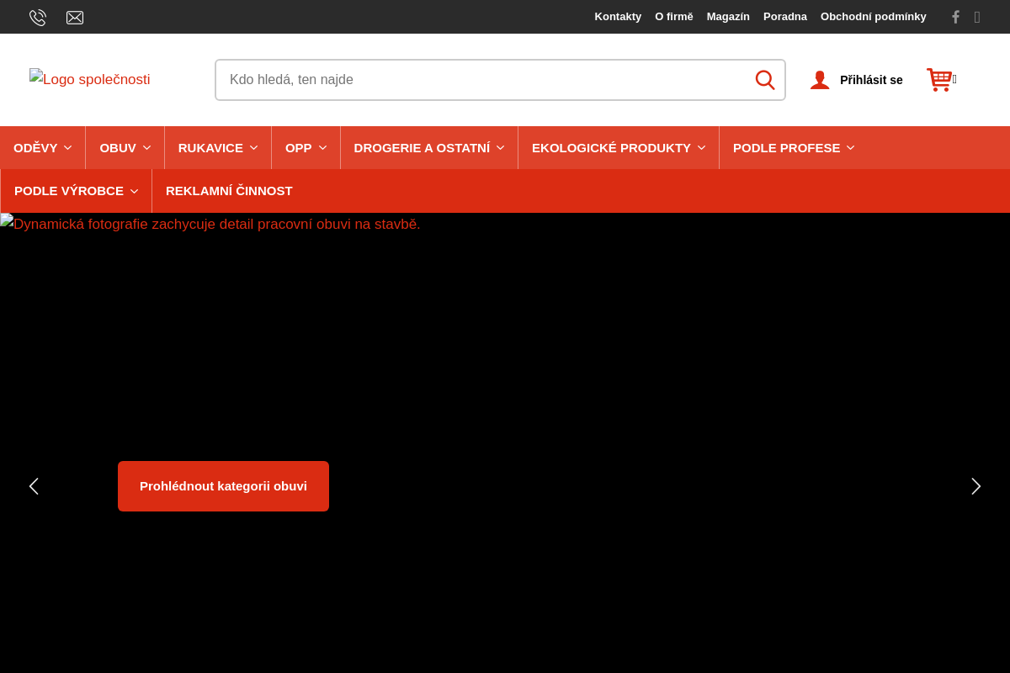Expand the PODLE PROFESE menu
Image resolution: width=1010 pixels, height=673 pixels.
point(794,148)
